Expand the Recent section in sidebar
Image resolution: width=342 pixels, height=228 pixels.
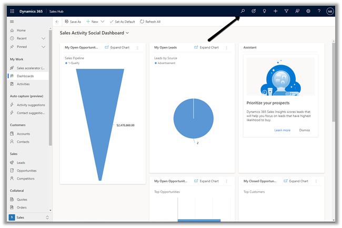[43, 38]
